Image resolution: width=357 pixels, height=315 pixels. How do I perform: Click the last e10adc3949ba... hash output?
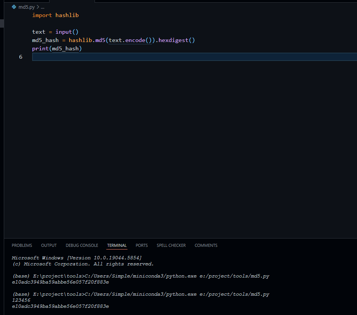point(61,306)
